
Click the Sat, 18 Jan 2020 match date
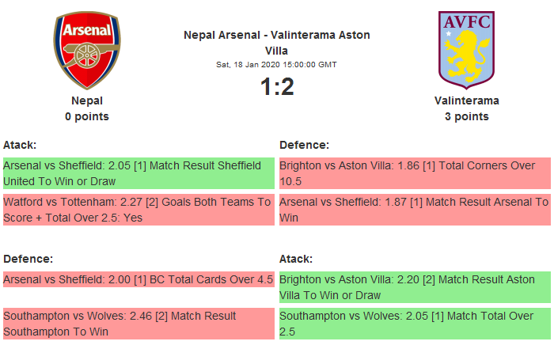(x=277, y=64)
